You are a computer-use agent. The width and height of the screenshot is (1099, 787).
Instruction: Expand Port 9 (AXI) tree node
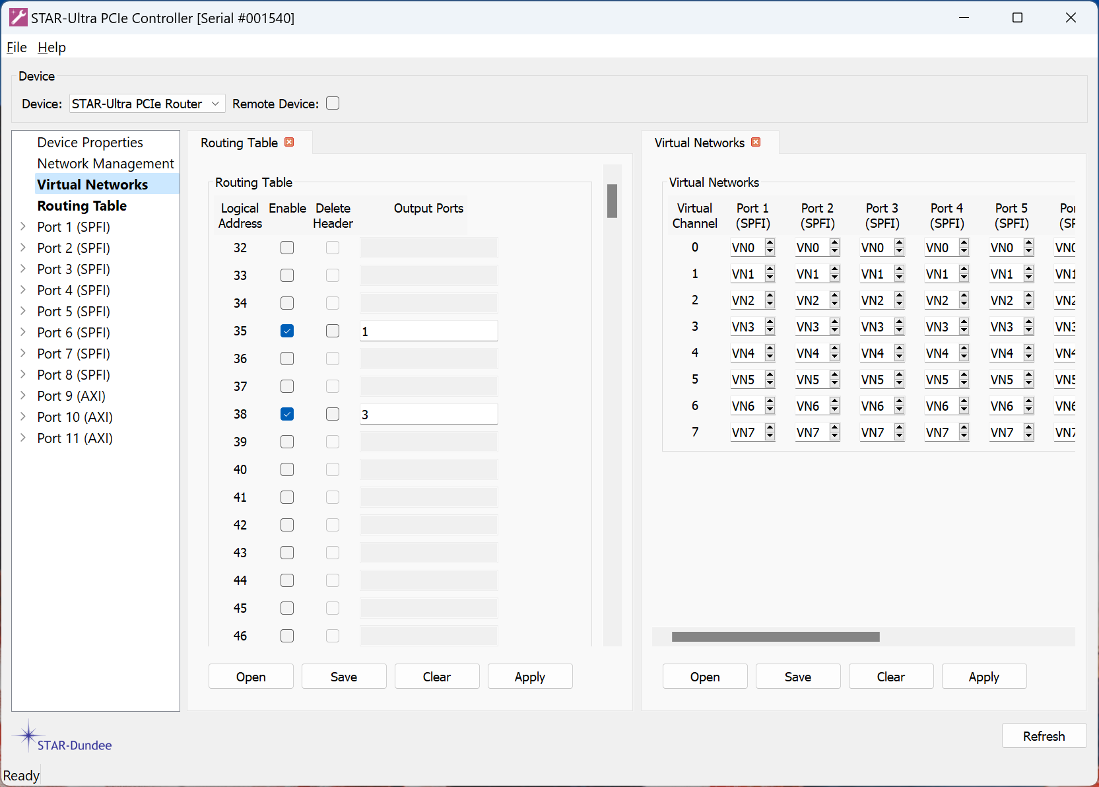[23, 395]
